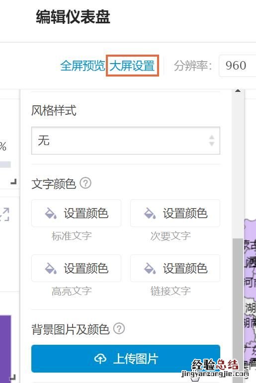
Task: Click the paint bucket icon above 链接文字
Action: (x=150, y=268)
